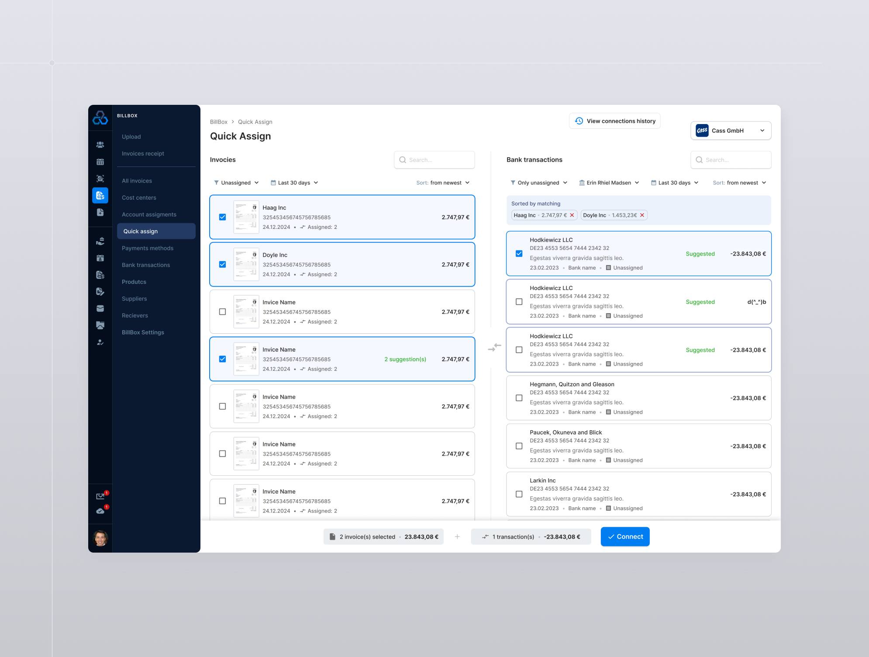Open the team members icon in sidebar
This screenshot has width=869, height=657.
coord(100,145)
